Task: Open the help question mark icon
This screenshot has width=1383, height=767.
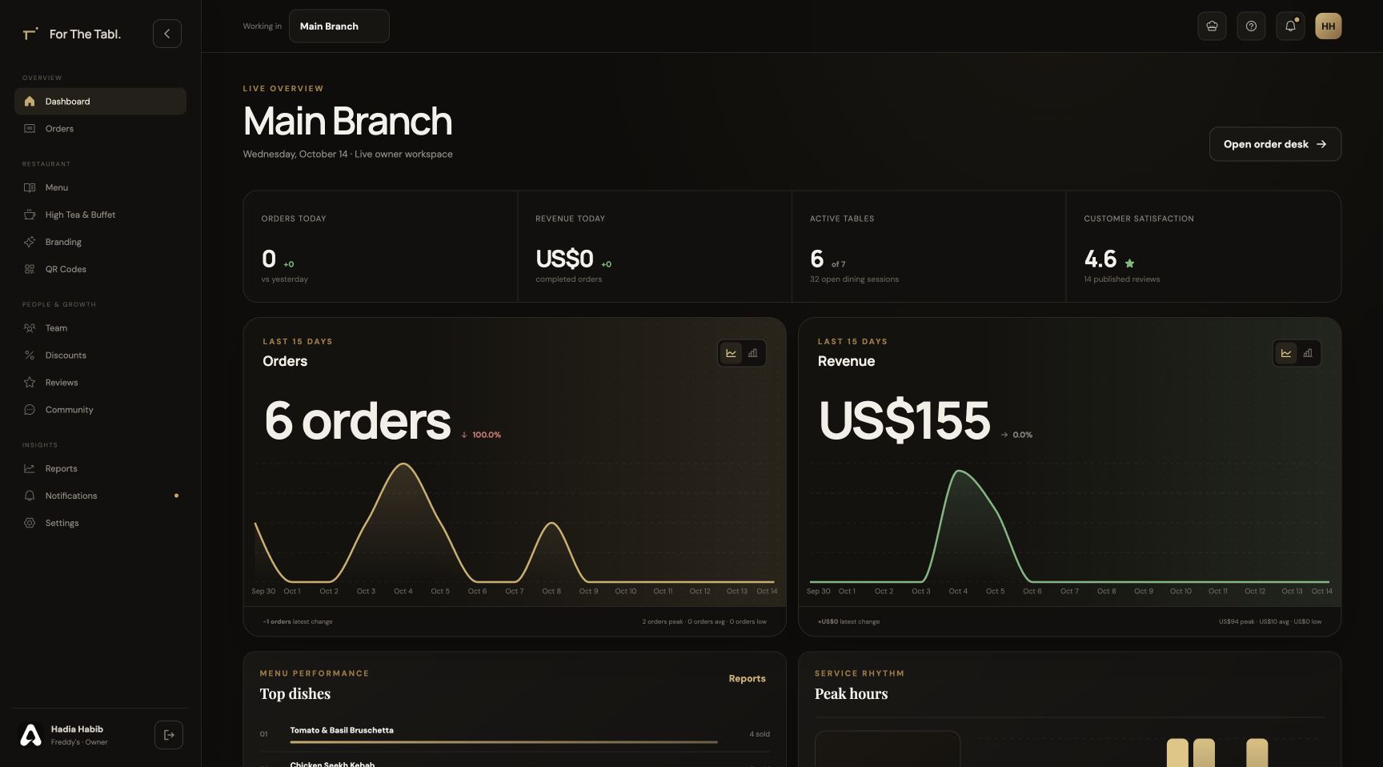Action: tap(1251, 26)
